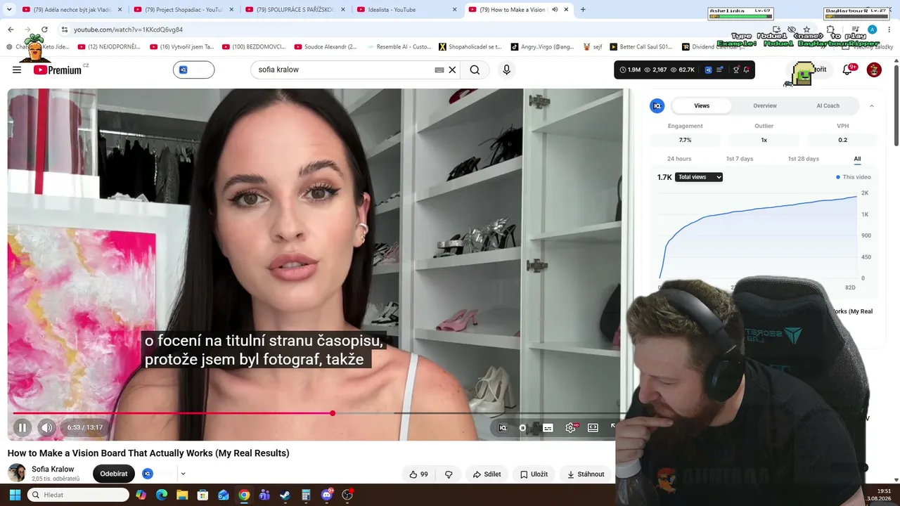This screenshot has height=506, width=900.
Task: Select the All time range
Action: click(x=857, y=159)
